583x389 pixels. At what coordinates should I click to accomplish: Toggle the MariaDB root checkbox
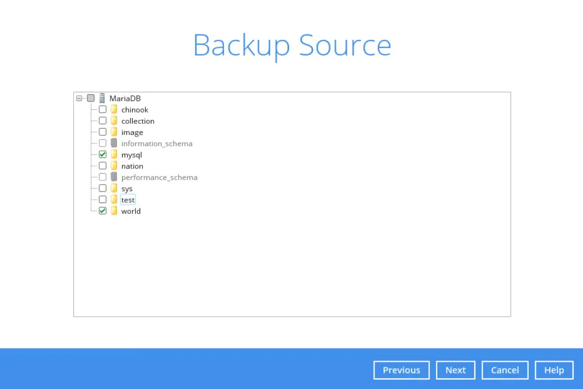click(x=91, y=98)
